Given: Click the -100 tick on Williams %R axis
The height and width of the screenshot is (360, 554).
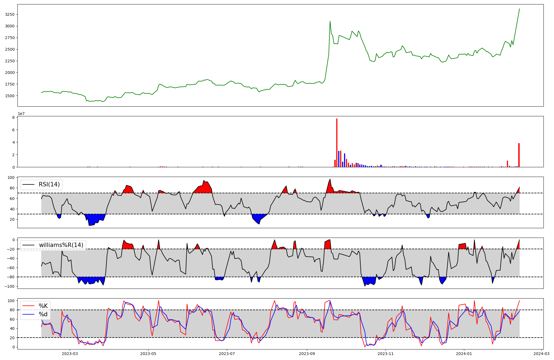Looking at the screenshot, I should coord(10,286).
